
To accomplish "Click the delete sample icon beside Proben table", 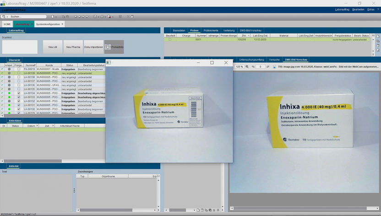I will pos(378,46).
